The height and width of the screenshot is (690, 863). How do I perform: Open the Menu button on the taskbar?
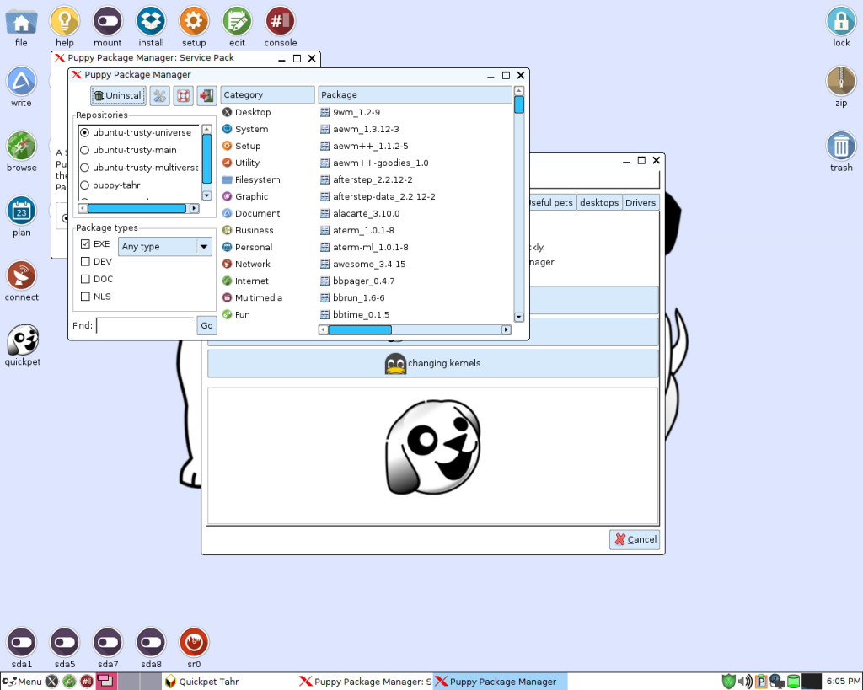[22, 682]
